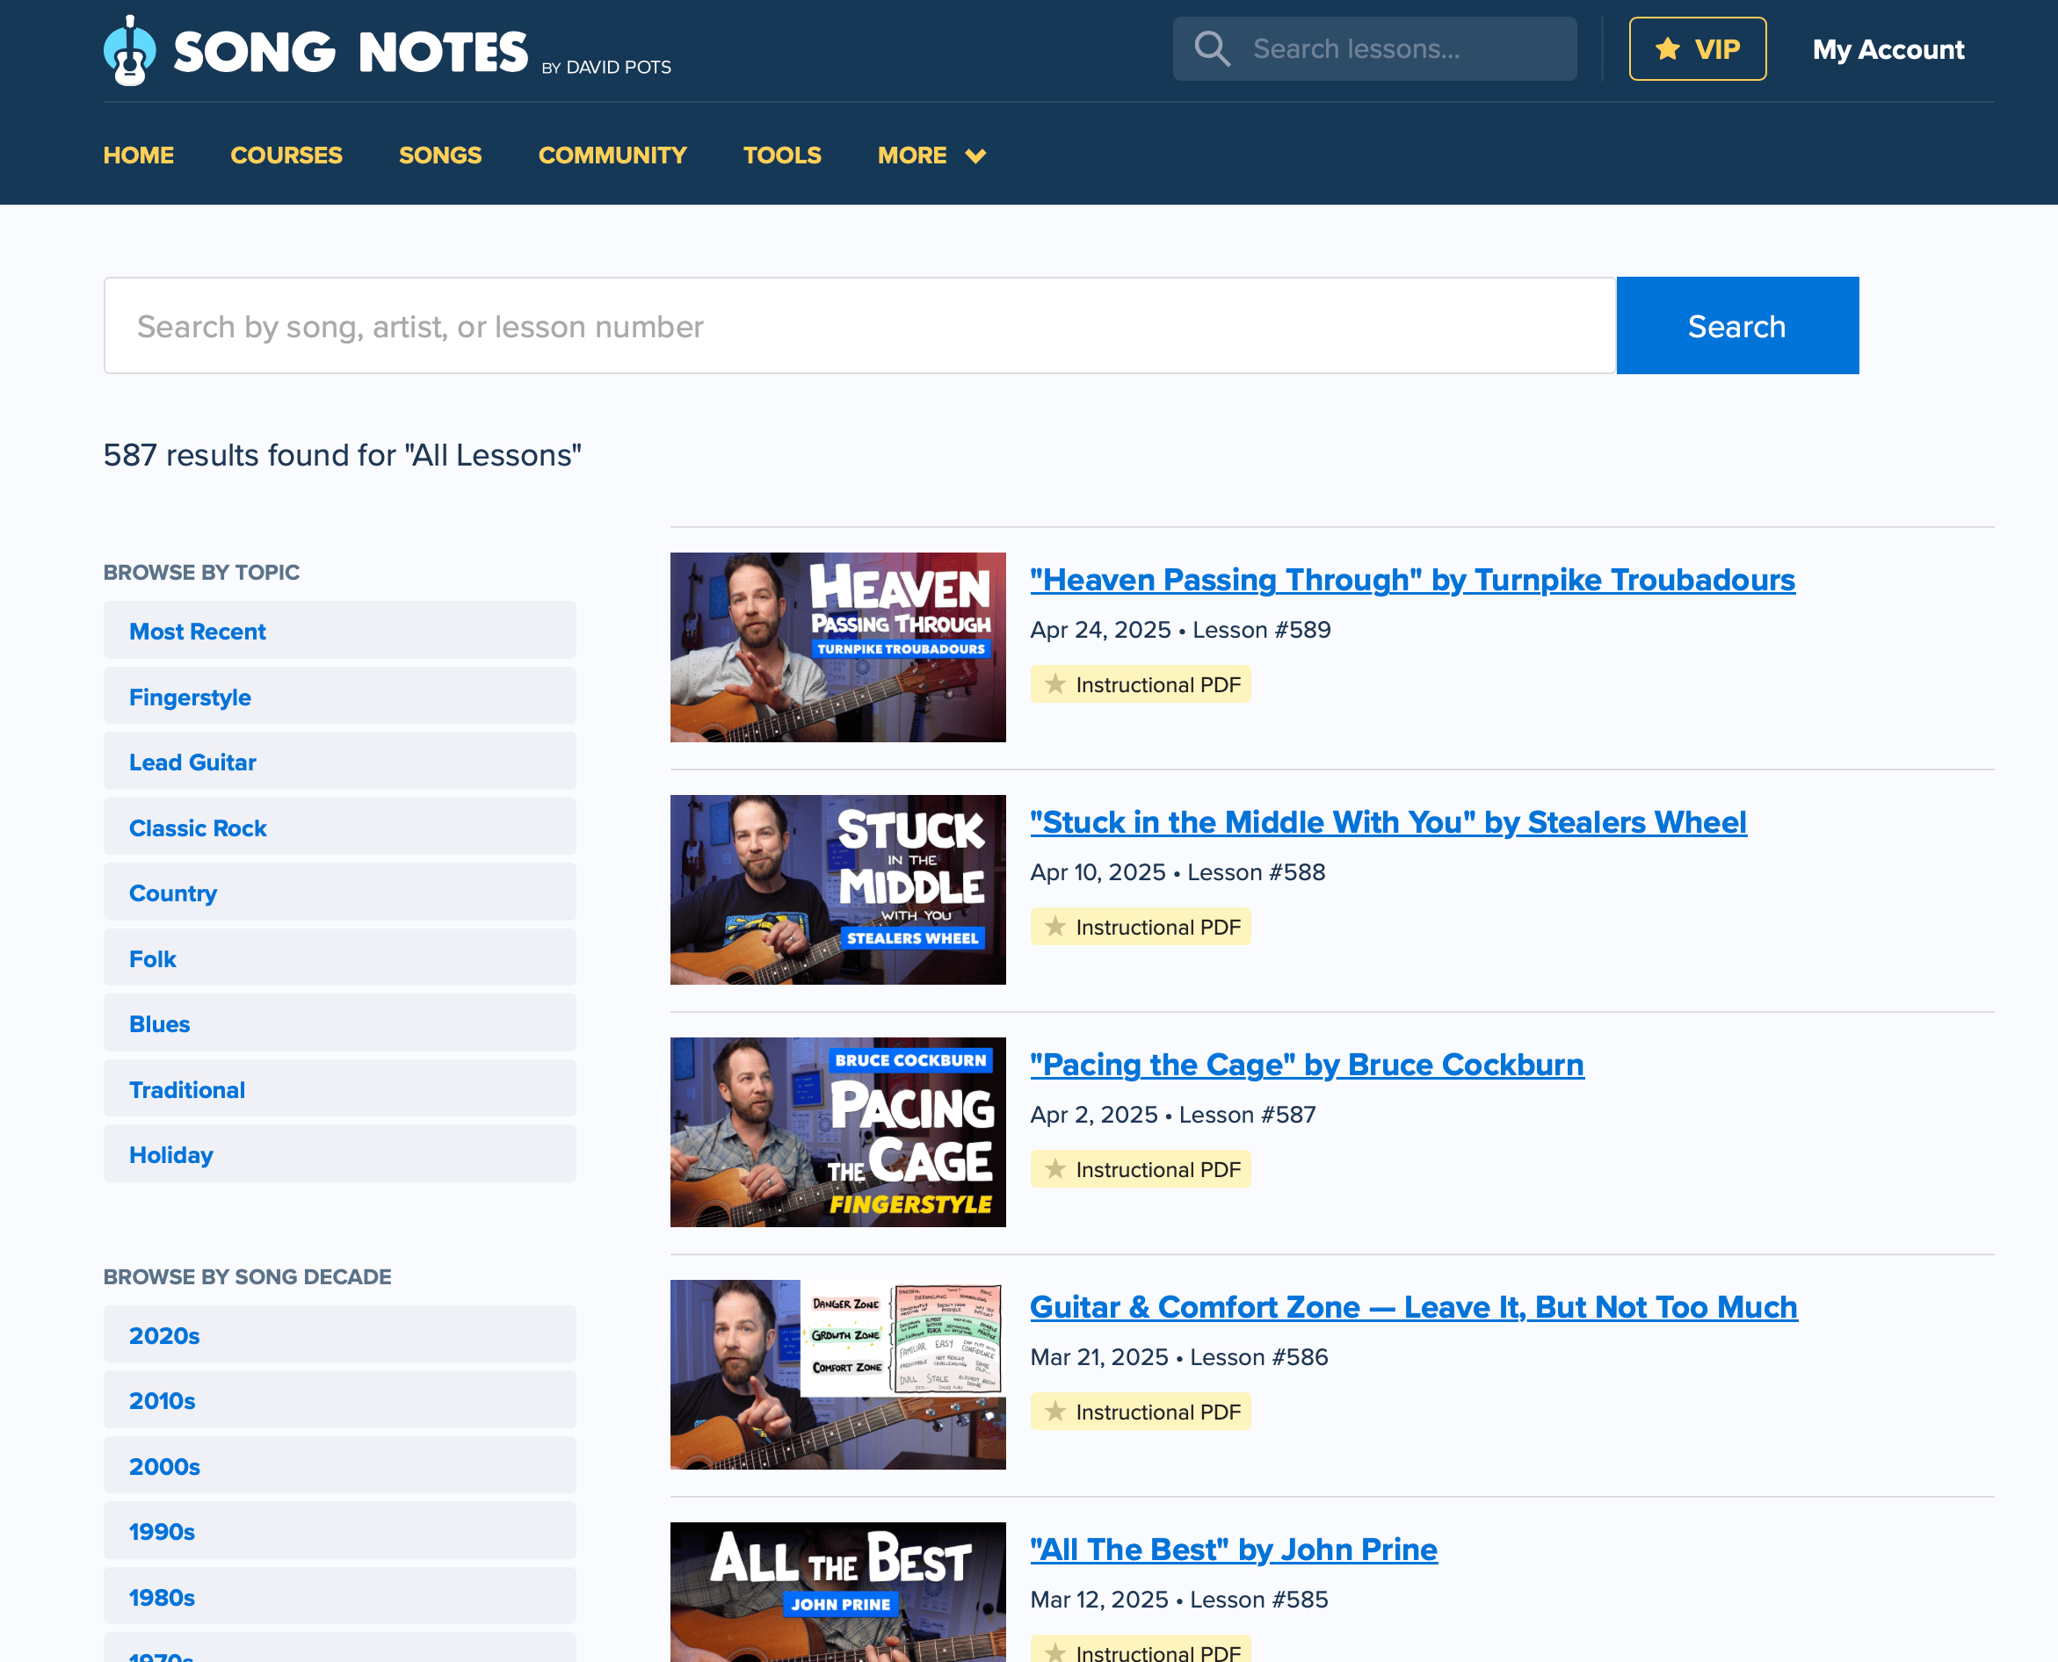Open the All The Best thumbnail
This screenshot has width=2058, height=1662.
[838, 1592]
